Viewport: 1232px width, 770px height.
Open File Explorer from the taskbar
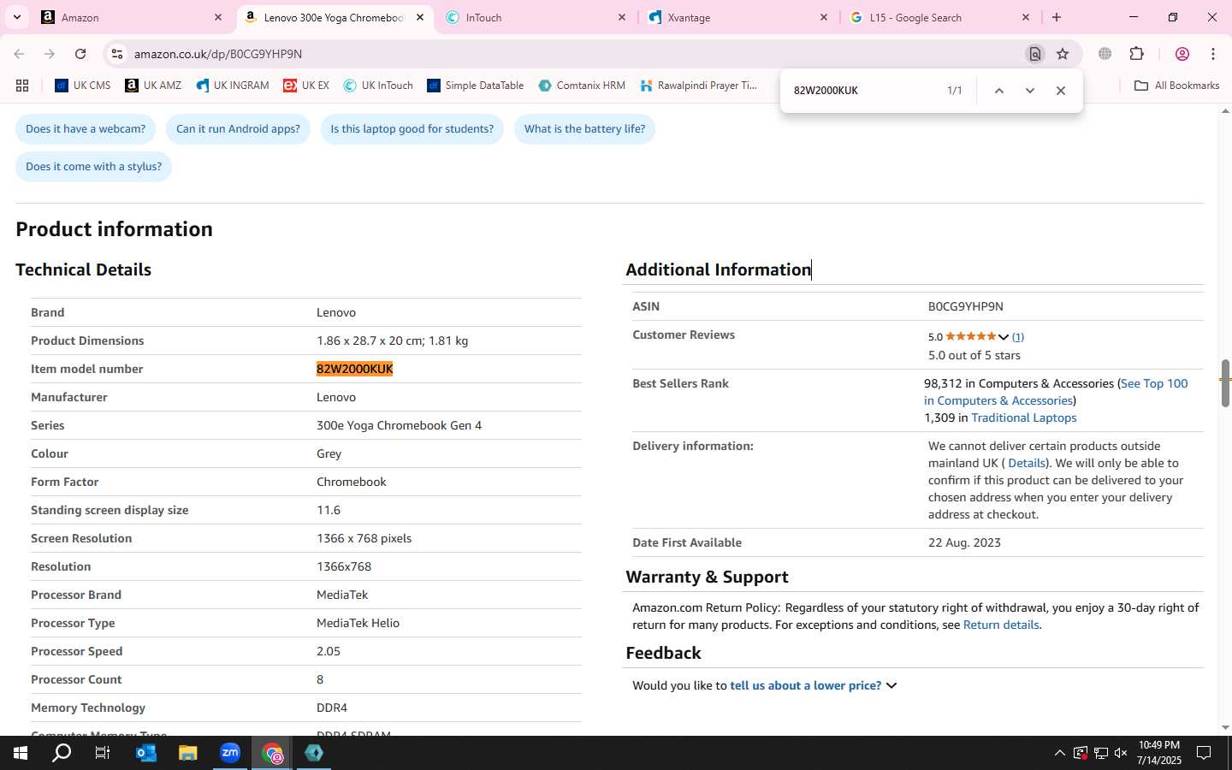[x=188, y=753]
